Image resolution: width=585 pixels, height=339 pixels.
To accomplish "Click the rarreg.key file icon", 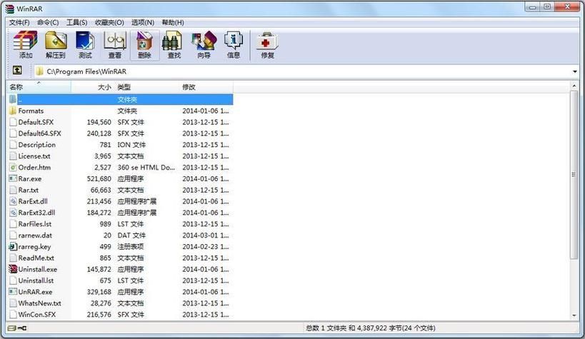I will (13, 246).
